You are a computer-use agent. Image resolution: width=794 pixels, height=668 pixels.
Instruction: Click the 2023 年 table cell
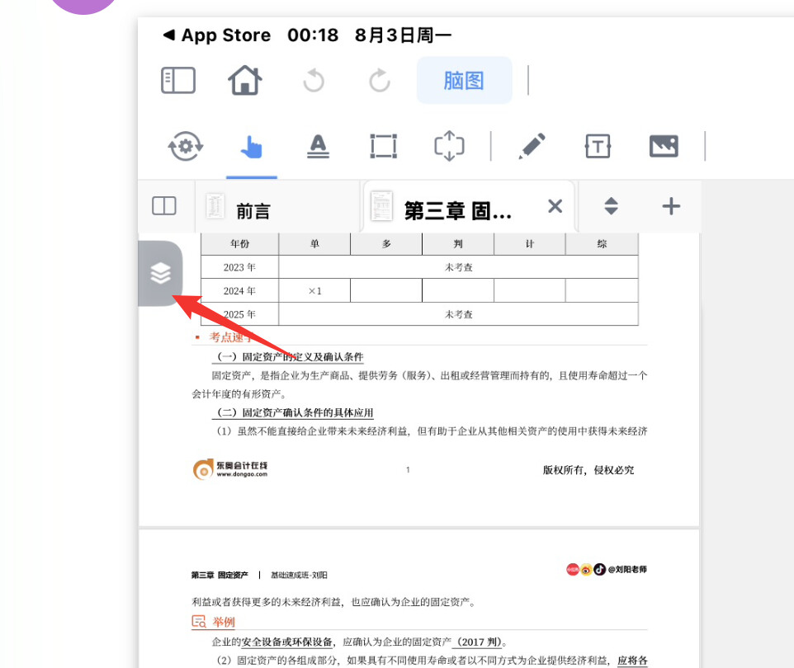click(x=239, y=267)
